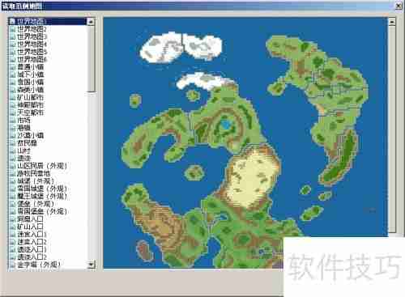The image size is (405, 297).
Task: Click the map icon beside 森林小镇
Action: [12, 90]
